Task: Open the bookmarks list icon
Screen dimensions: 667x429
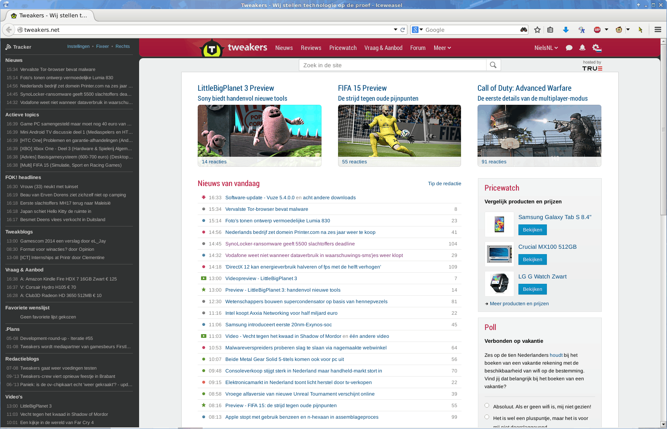Action: click(550, 30)
